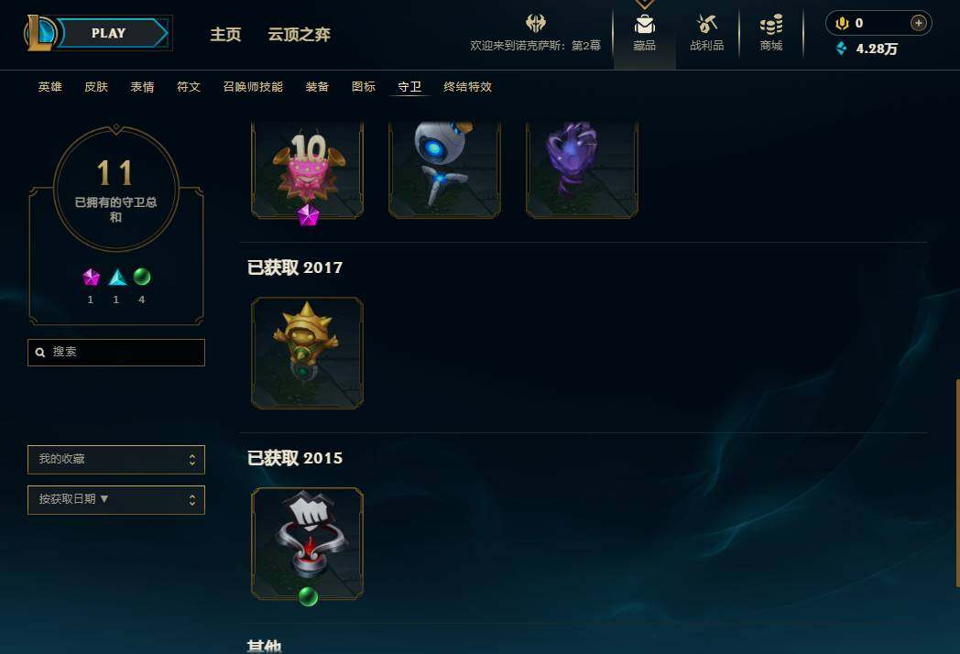The width and height of the screenshot is (960, 654).
Task: Go to the 云顶之弈 page
Action: (299, 34)
